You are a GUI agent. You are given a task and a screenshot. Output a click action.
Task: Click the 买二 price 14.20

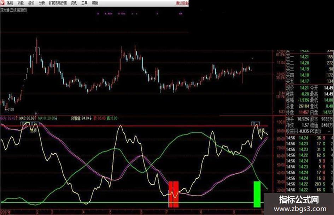(304, 63)
